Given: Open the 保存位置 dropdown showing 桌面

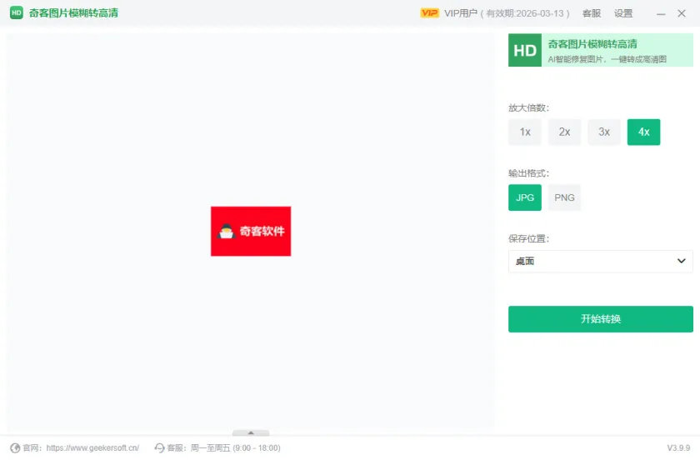Looking at the screenshot, I should 601,262.
